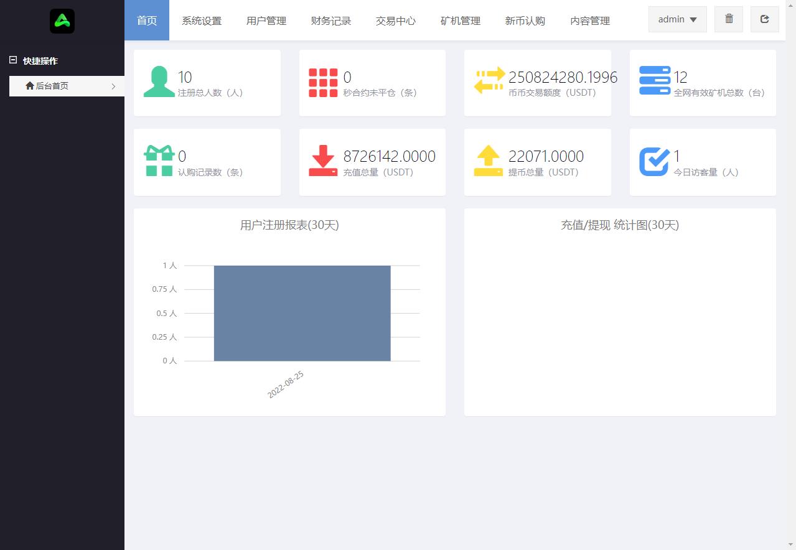Click the blue checkmark visitors icon
Image resolution: width=796 pixels, height=550 pixels.
click(x=655, y=161)
